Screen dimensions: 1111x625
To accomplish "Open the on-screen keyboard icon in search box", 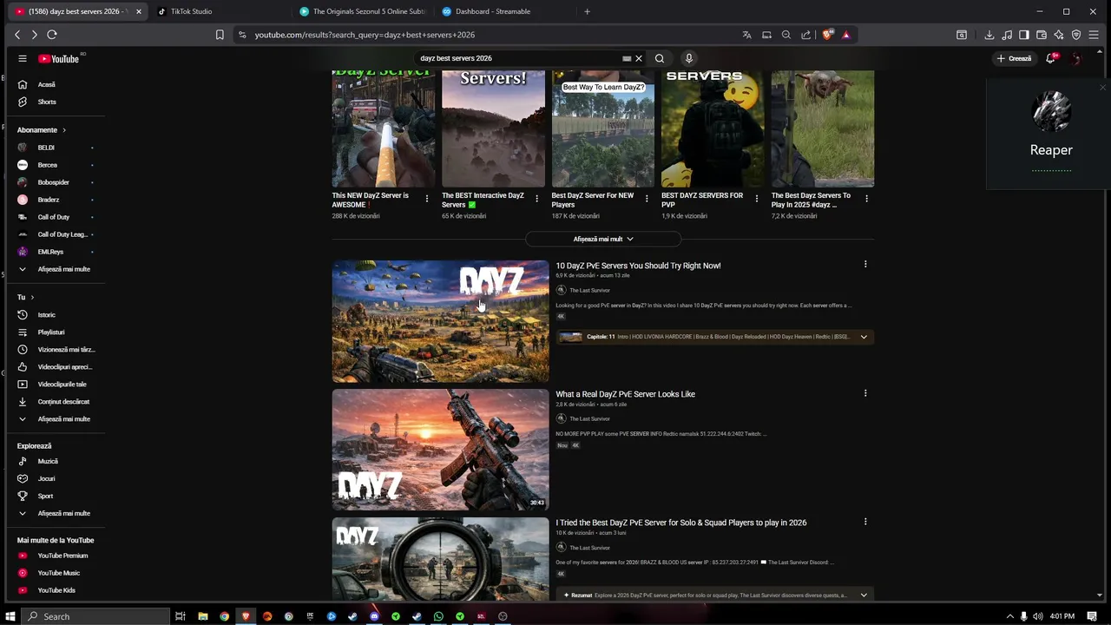I will pyautogui.click(x=627, y=58).
